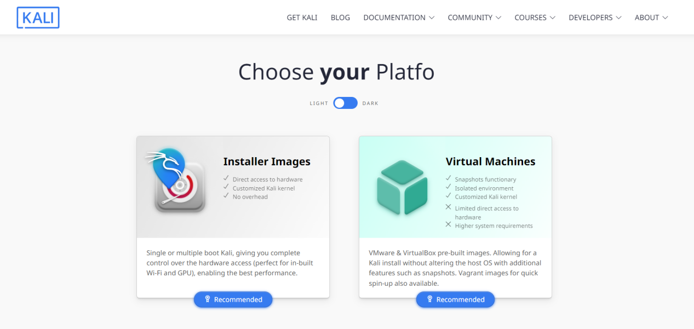Expand the Community dropdown menu

[474, 18]
